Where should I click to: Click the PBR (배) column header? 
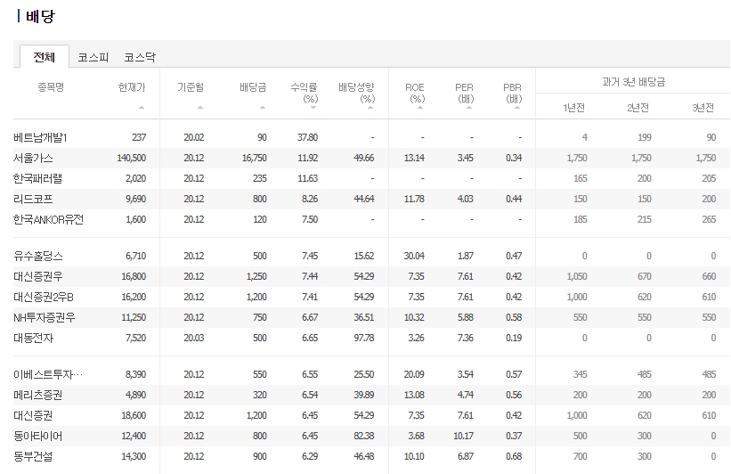click(x=512, y=93)
